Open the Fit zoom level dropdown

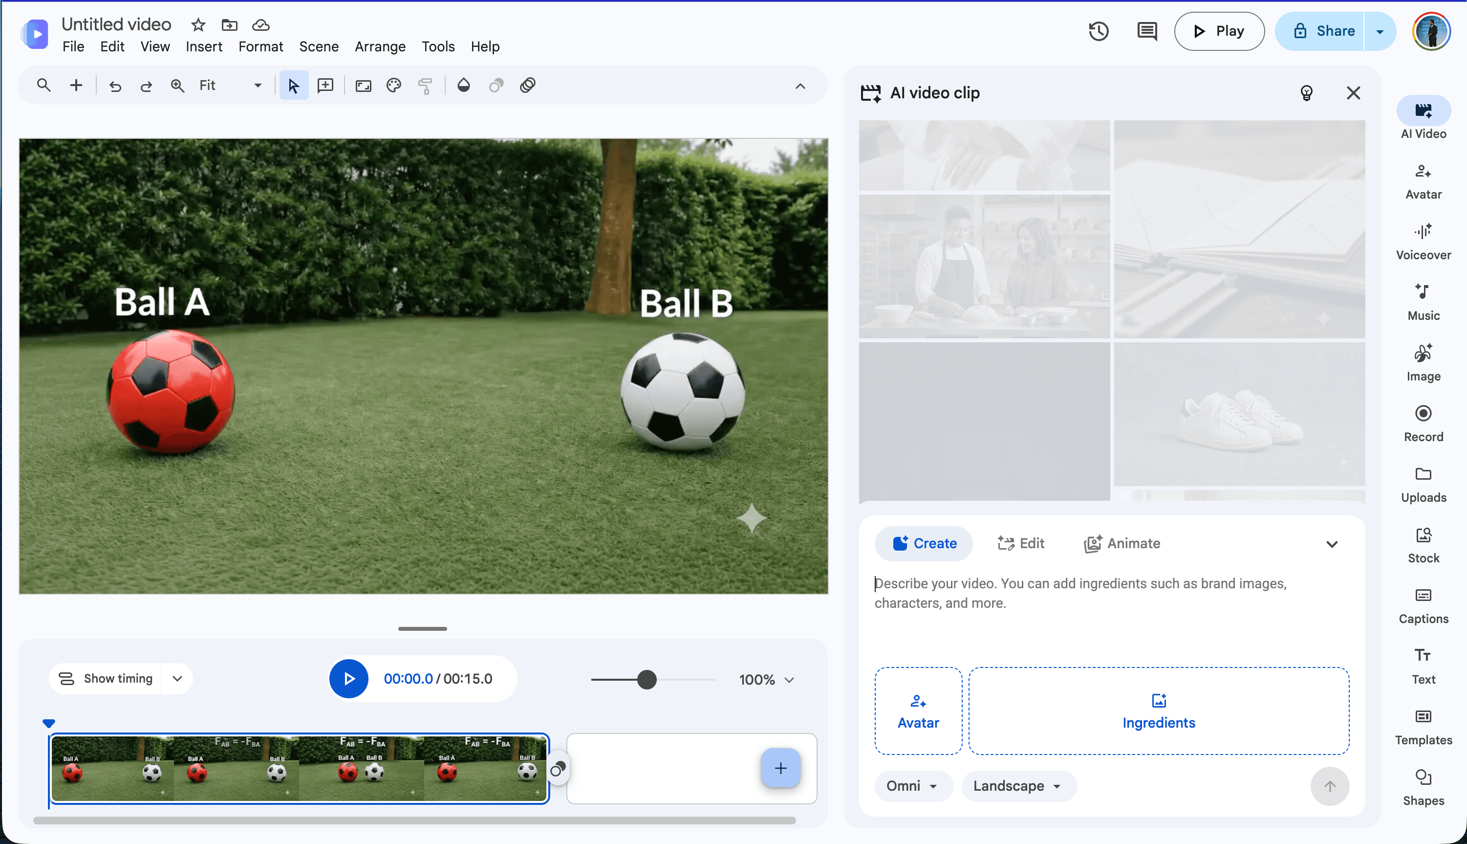[x=230, y=86]
